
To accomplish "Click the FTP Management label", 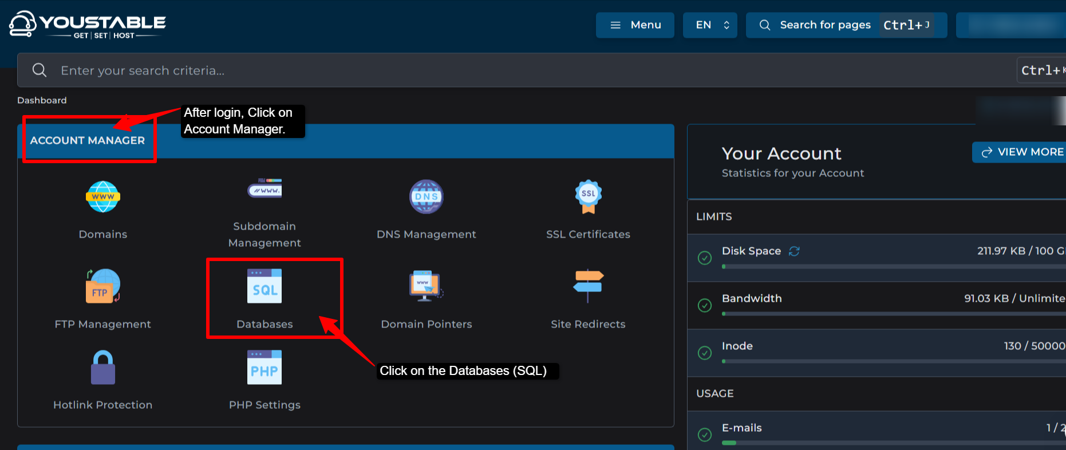I will (x=103, y=324).
